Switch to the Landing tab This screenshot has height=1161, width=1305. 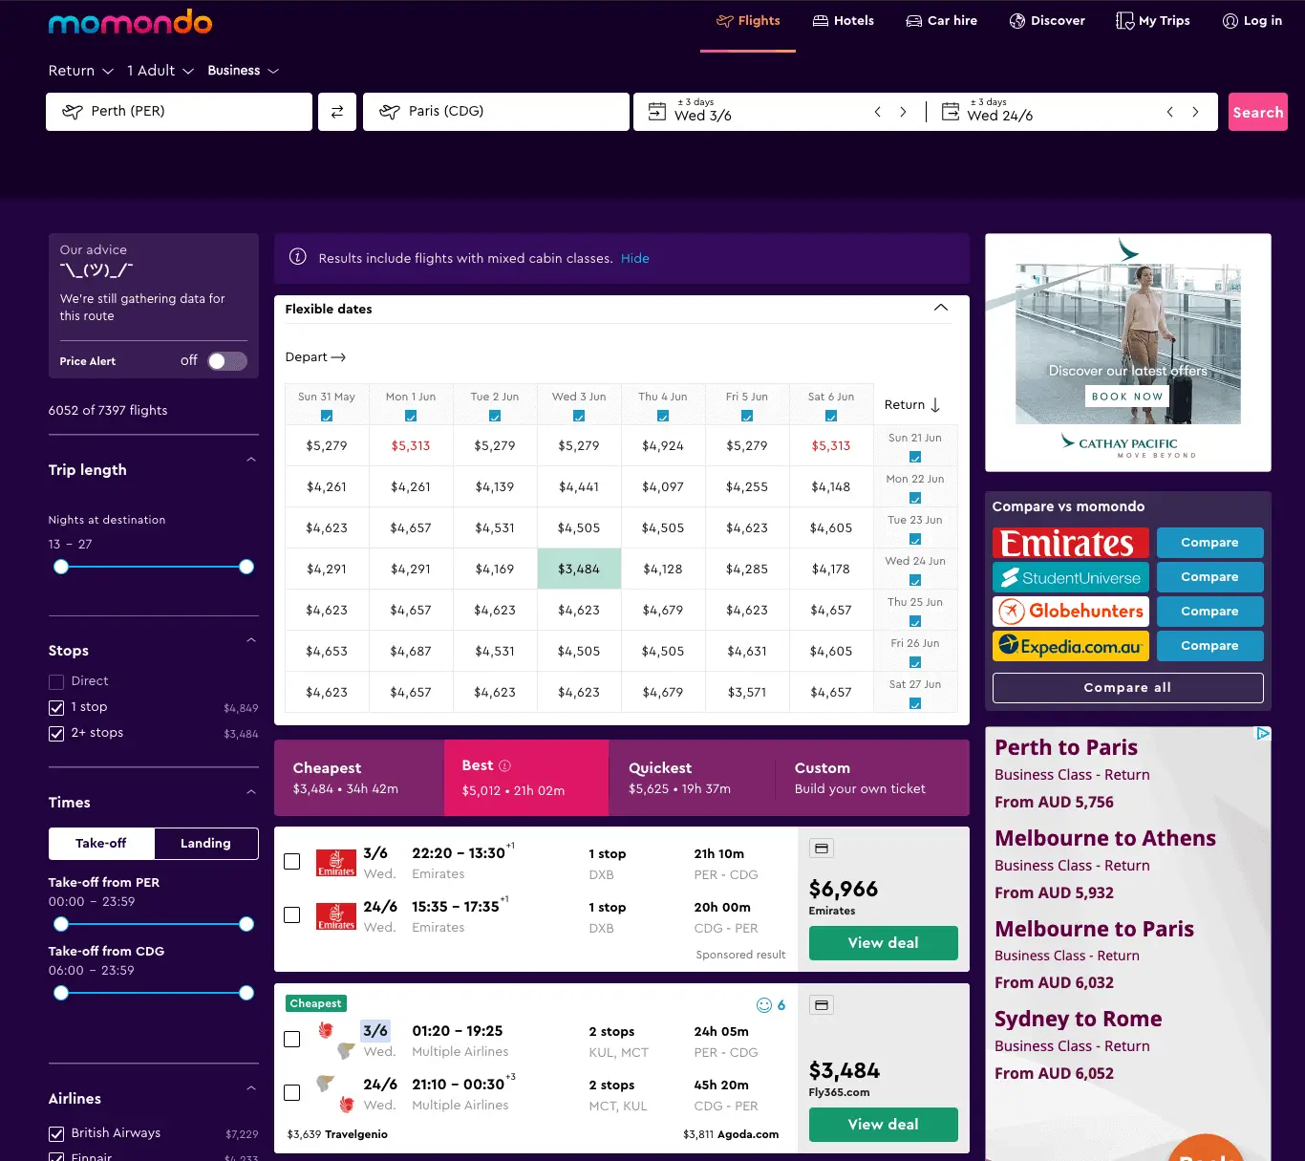[204, 843]
